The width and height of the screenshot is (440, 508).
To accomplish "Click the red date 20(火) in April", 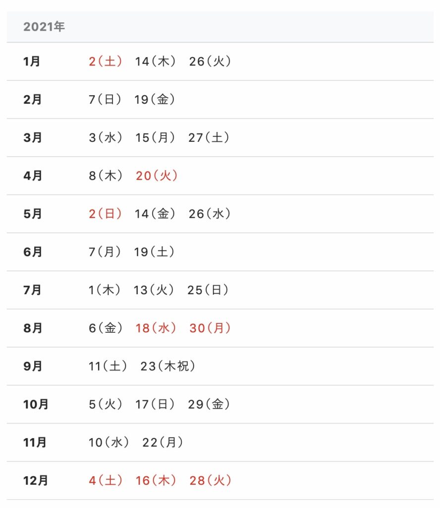I will click(x=157, y=176).
